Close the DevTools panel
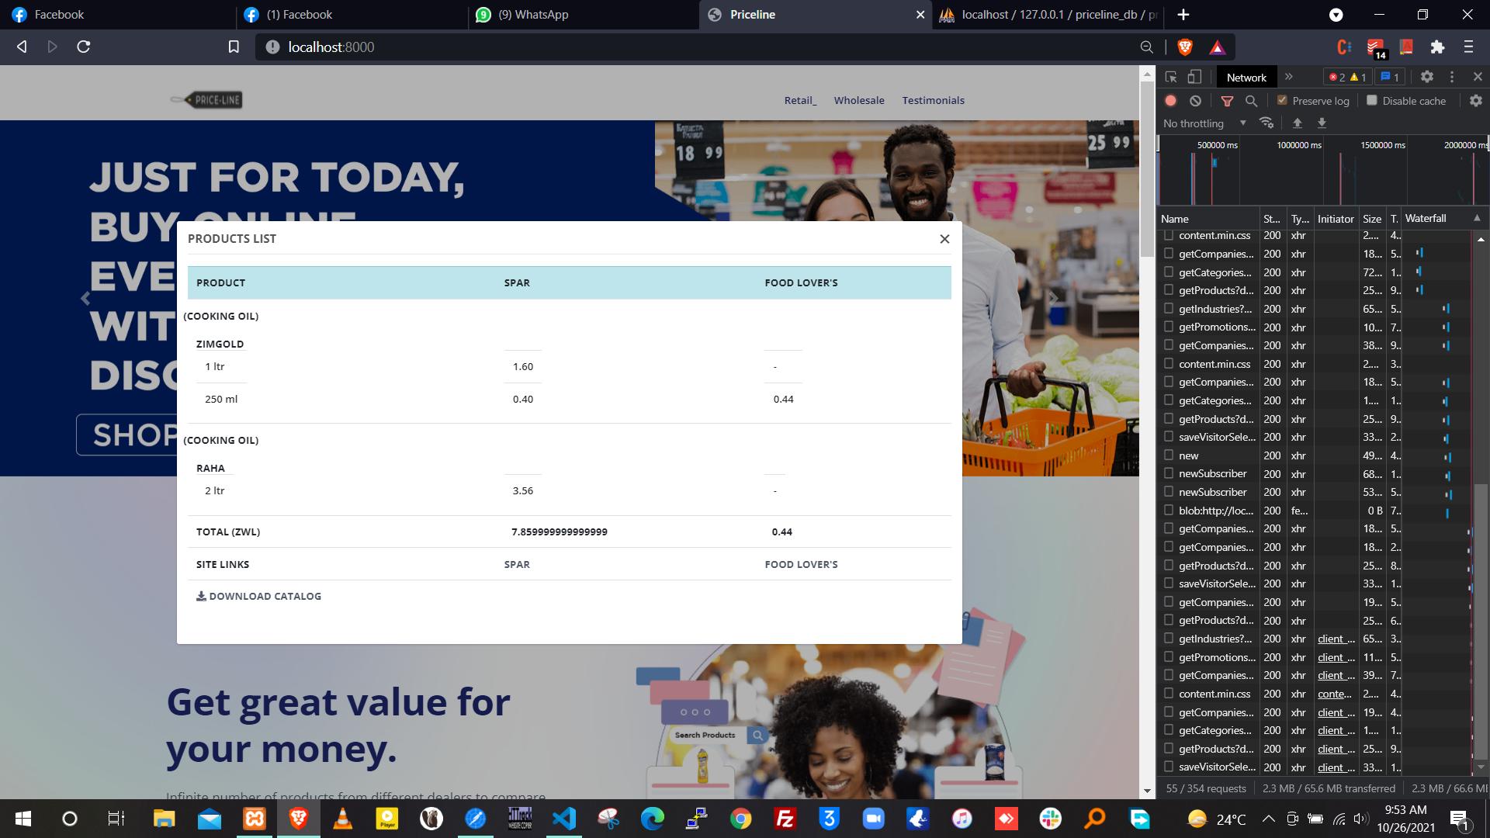1490x838 pixels. pyautogui.click(x=1478, y=77)
